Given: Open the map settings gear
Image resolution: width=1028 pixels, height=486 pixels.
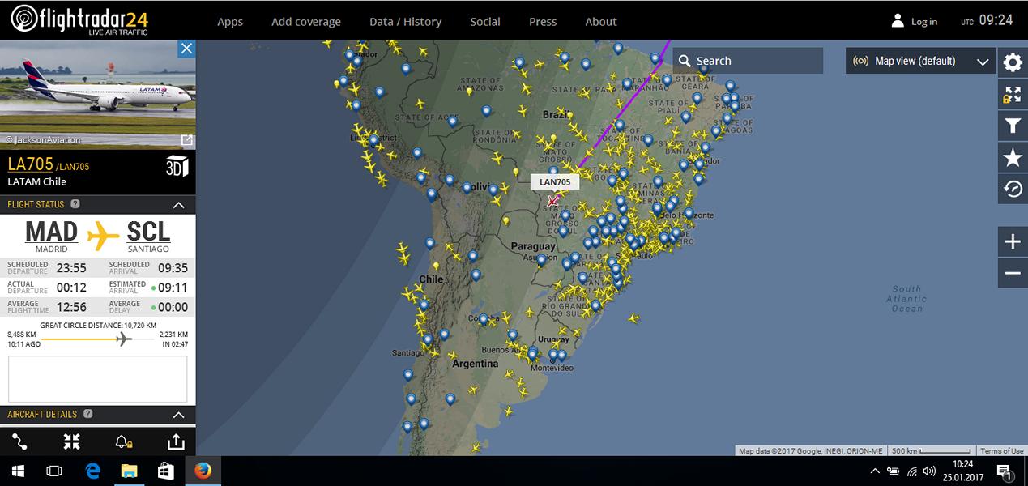Looking at the screenshot, I should 1013,63.
